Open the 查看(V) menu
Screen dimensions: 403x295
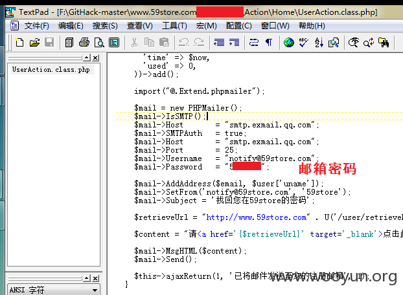pyautogui.click(x=139, y=26)
